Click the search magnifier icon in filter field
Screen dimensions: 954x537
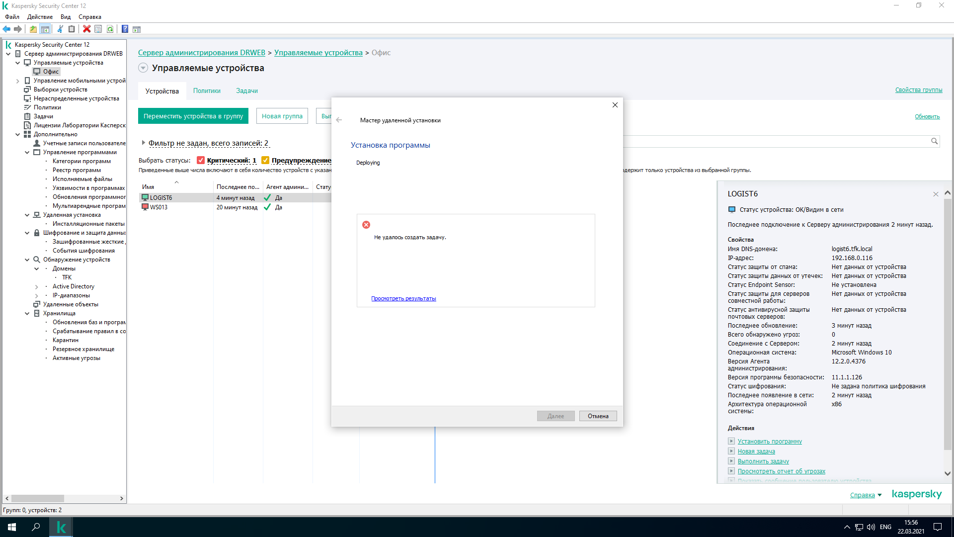click(x=934, y=141)
